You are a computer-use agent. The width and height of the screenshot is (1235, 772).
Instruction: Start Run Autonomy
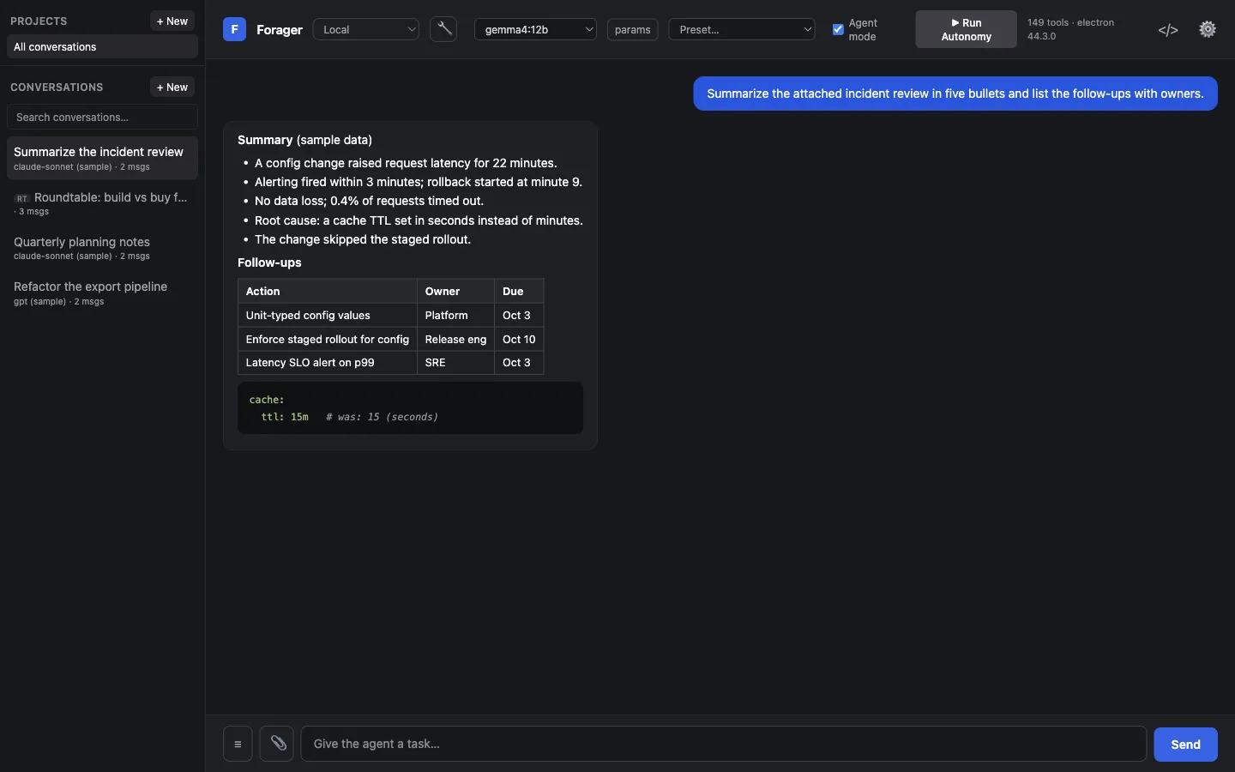coord(966,29)
